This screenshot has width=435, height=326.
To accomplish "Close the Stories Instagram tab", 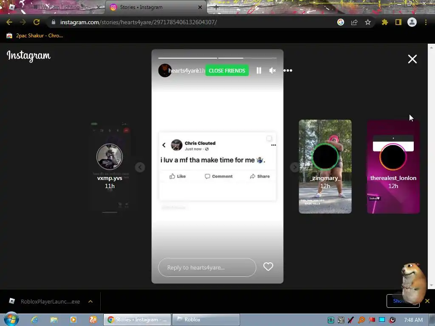I will tap(200, 7).
